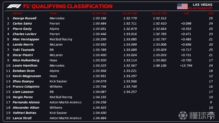The image size is (219, 123).
Task: Sort by Q3 LAP TIME header
Action: (x=159, y=13)
